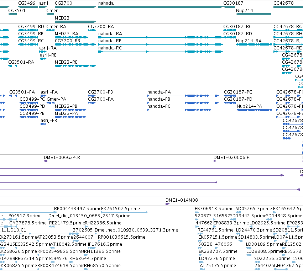Select transcript MED23-RB label
This screenshot has height=271, width=303.
pyautogui.click(x=66, y=62)
